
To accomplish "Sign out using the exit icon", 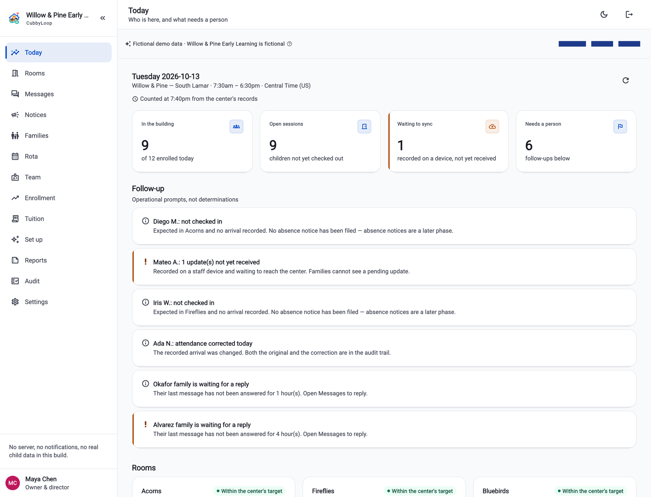I will [x=629, y=14].
